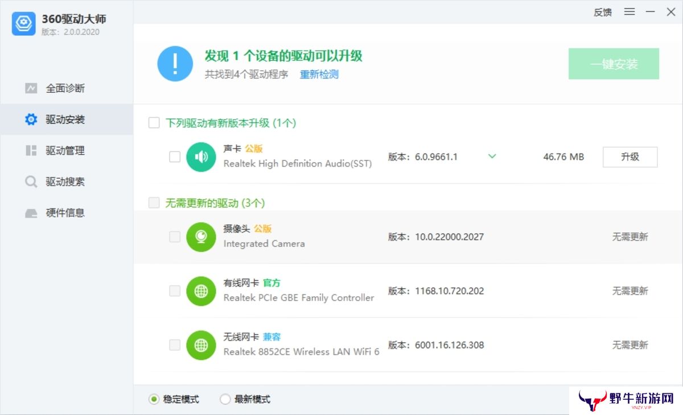
Task: Click the 官方 tag on 有线网卡
Action: click(x=272, y=283)
